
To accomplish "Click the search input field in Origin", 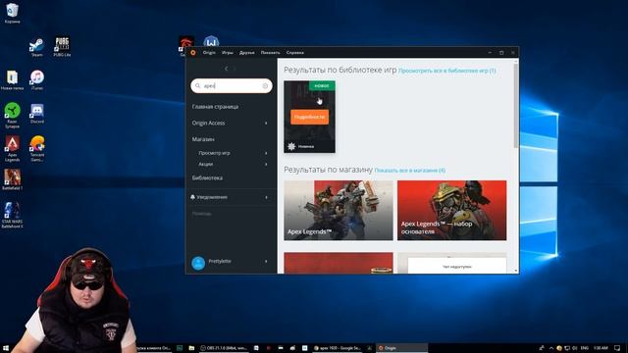I will [x=232, y=85].
